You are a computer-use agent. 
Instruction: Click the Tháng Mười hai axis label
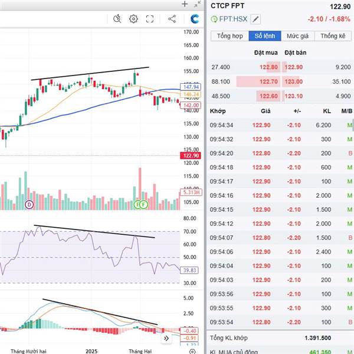click(x=28, y=351)
